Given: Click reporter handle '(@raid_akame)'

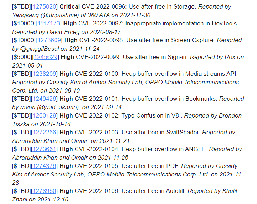Looking at the screenshot, I should [58, 107].
